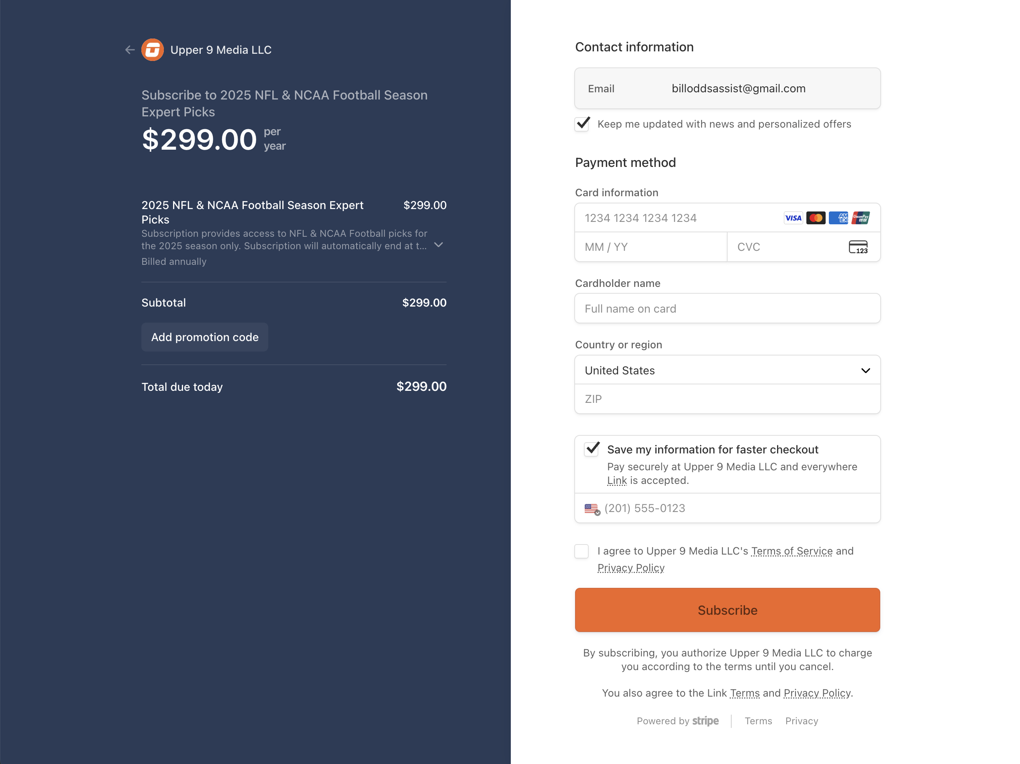Click the UnionPay icon
Image resolution: width=1020 pixels, height=764 pixels.
point(861,217)
